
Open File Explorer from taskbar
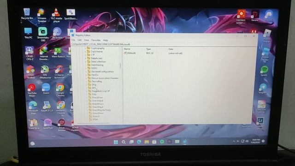point(147,142)
